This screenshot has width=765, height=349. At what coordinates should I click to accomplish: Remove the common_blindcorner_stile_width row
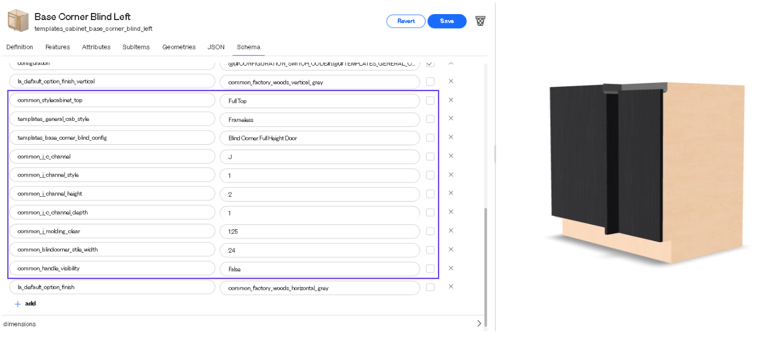tap(450, 249)
